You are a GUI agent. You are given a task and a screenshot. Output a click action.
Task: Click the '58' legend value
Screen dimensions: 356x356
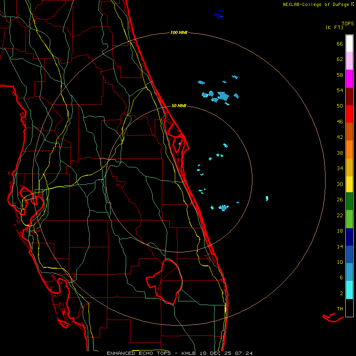pyautogui.click(x=340, y=75)
